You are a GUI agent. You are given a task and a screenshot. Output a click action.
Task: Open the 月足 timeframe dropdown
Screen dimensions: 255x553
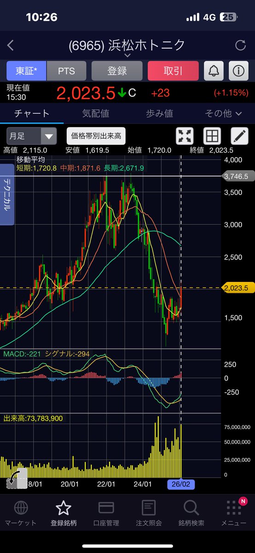click(x=31, y=136)
